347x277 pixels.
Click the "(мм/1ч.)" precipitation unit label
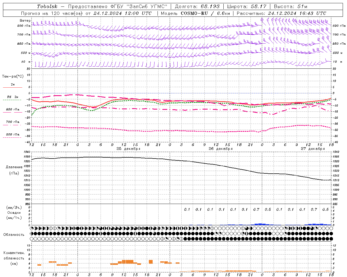click(14, 218)
